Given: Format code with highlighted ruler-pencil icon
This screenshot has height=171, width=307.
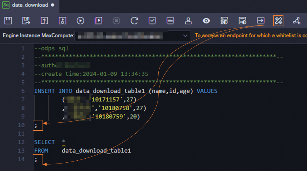Looking at the screenshot, I should (278, 20).
